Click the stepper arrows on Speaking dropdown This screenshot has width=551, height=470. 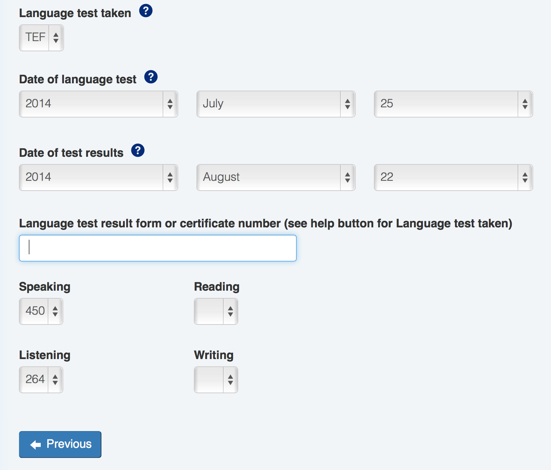pos(55,311)
